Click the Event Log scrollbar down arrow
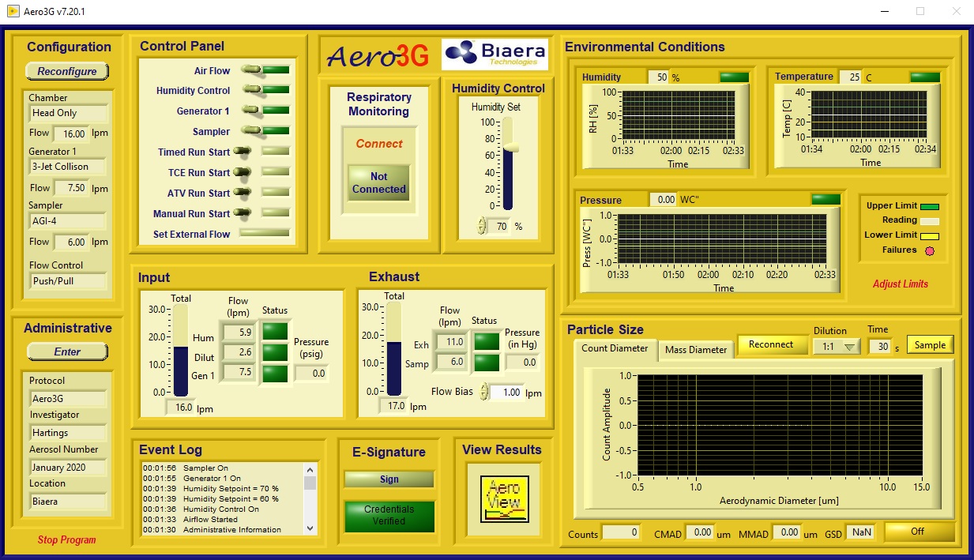 (x=310, y=528)
